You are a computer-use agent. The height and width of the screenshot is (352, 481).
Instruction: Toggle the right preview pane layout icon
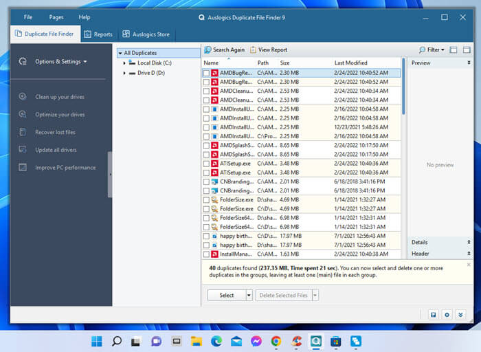point(467,49)
